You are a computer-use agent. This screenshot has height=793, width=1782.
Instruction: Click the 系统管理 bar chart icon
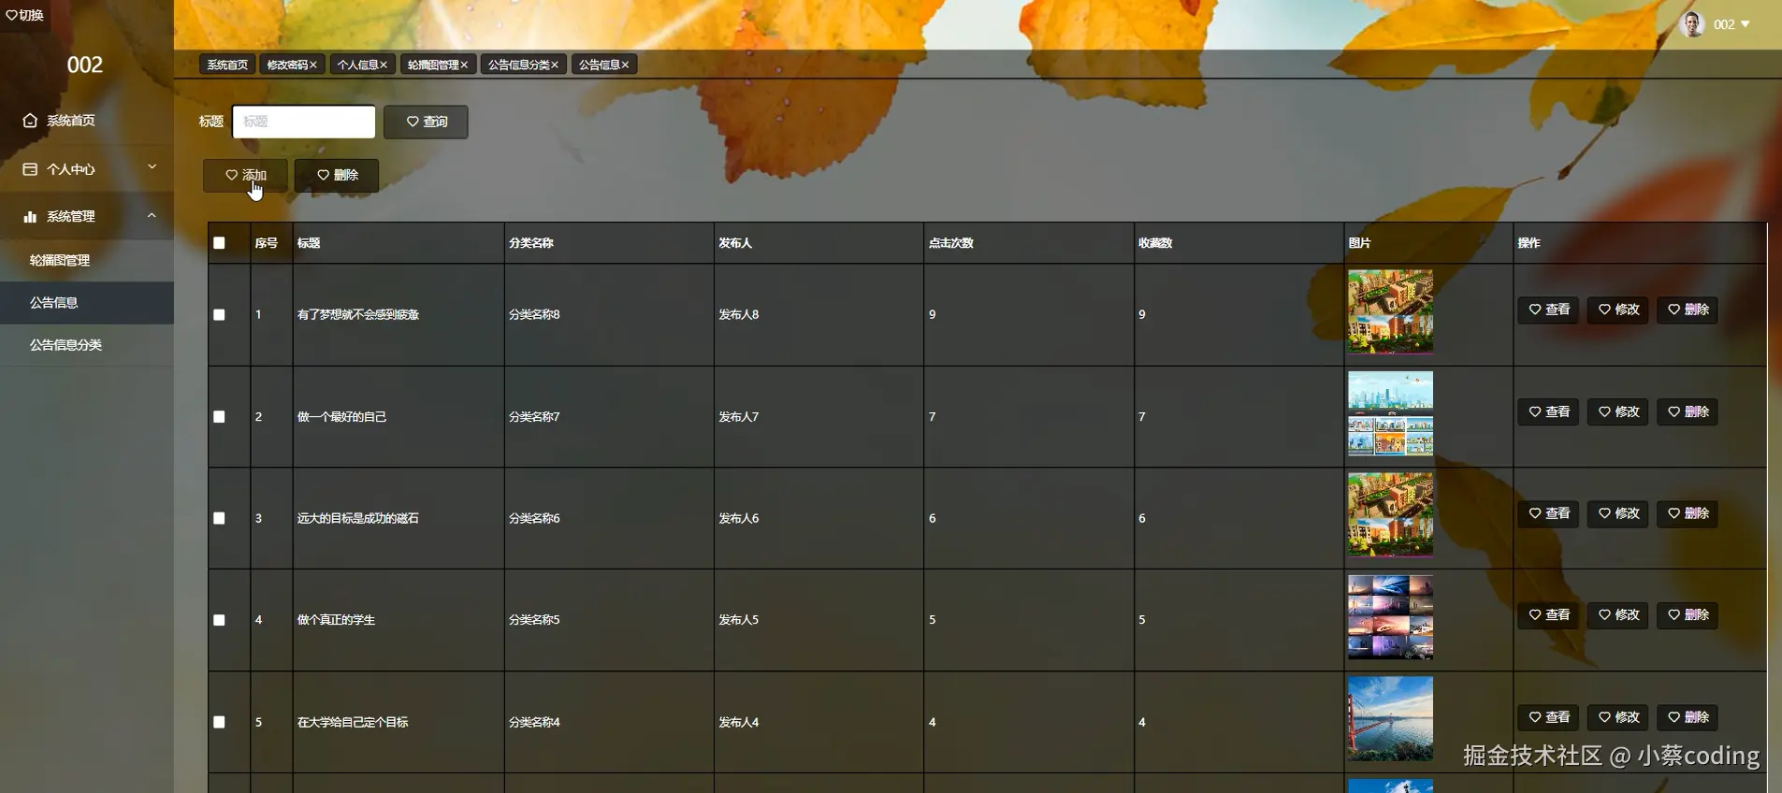(30, 216)
